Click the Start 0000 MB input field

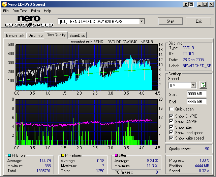[x=196, y=94]
